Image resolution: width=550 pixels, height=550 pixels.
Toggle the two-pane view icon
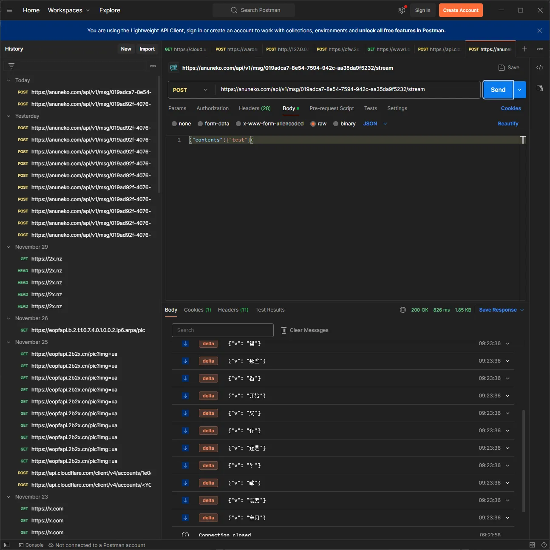532,545
